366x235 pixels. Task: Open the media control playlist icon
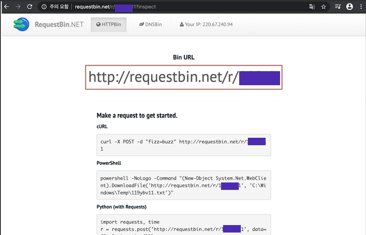[x=338, y=7]
